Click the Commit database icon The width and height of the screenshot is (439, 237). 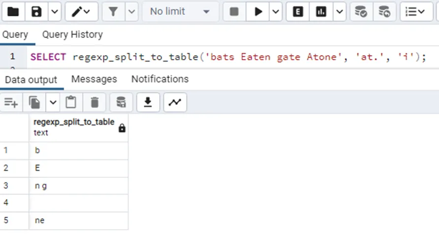point(361,12)
